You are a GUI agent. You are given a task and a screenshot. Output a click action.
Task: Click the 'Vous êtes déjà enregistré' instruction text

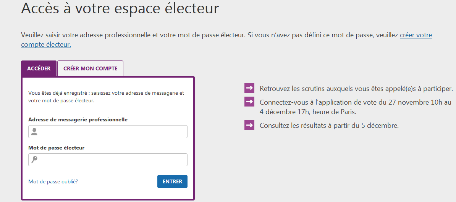106,97
